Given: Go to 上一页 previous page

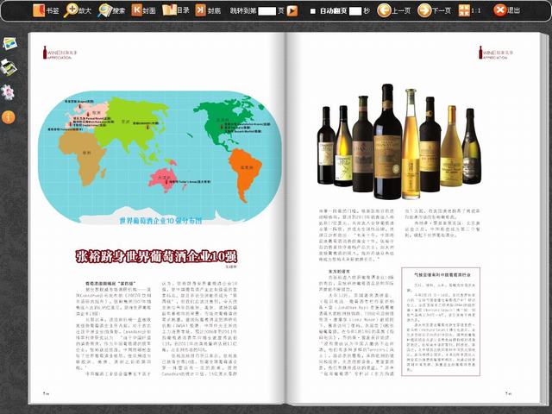Looking at the screenshot, I should pyautogui.click(x=394, y=10).
